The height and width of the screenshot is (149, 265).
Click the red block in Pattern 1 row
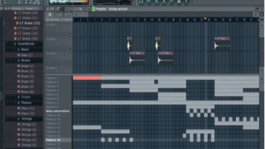tap(87, 78)
